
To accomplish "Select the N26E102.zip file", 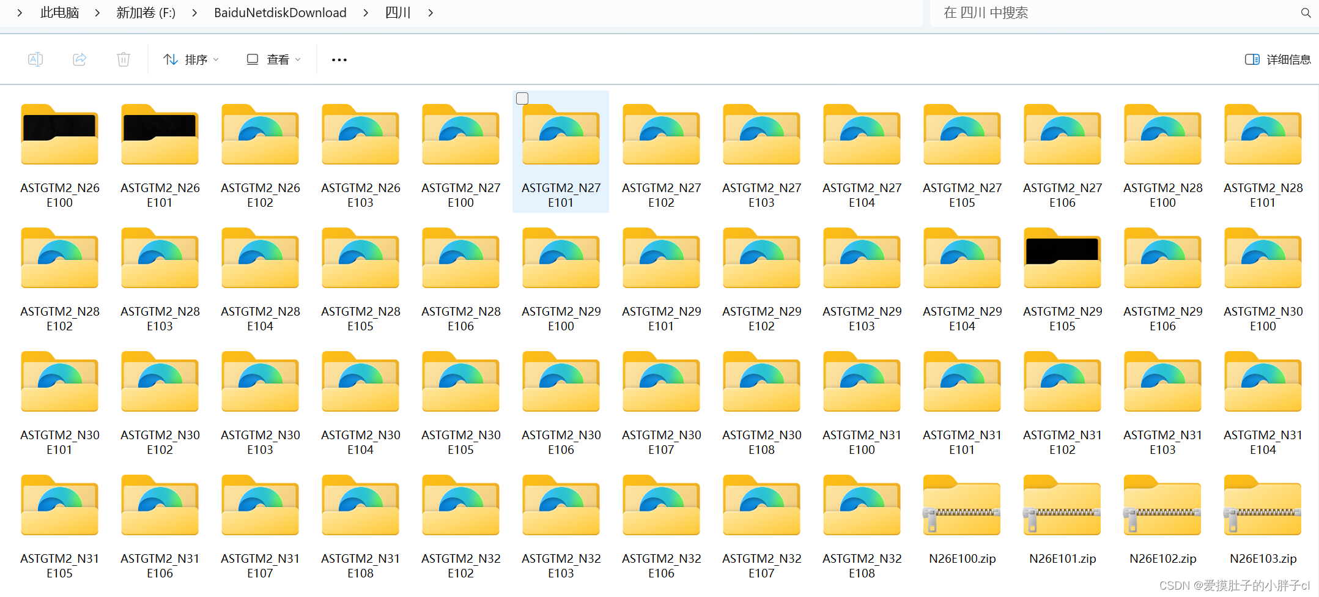I will tap(1162, 506).
